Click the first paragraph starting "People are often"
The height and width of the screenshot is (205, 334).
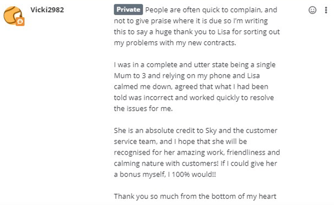(197, 26)
